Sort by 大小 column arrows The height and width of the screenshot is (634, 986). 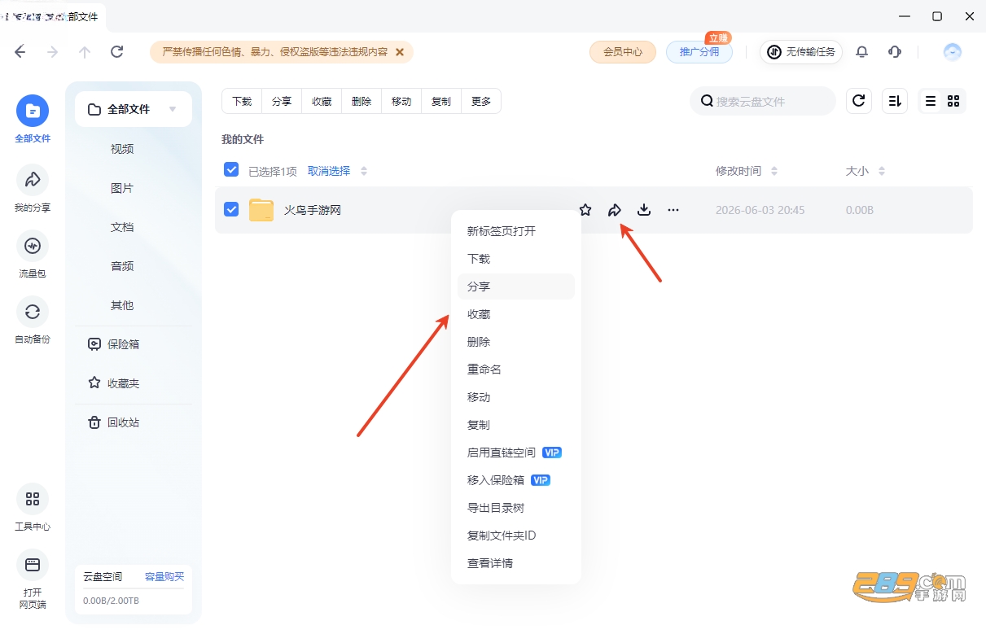tap(882, 171)
